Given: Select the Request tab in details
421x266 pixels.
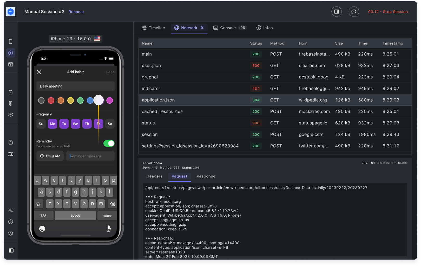Looking at the screenshot, I should pyautogui.click(x=179, y=176).
